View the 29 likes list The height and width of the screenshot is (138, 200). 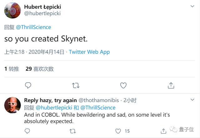tap(40, 69)
